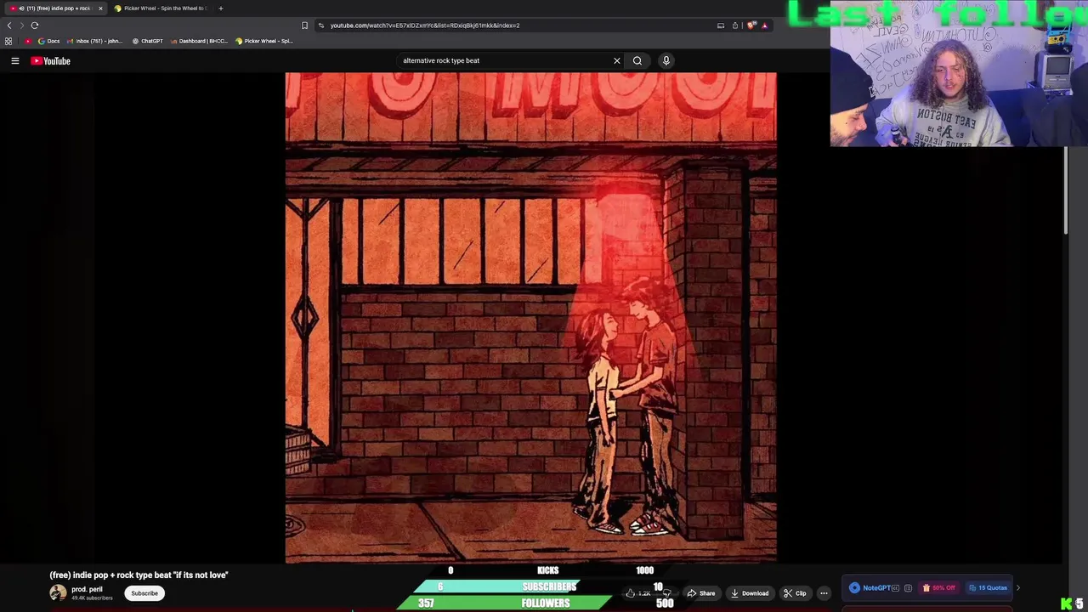Switch to the Picker Wheel browser tab

click(161, 8)
